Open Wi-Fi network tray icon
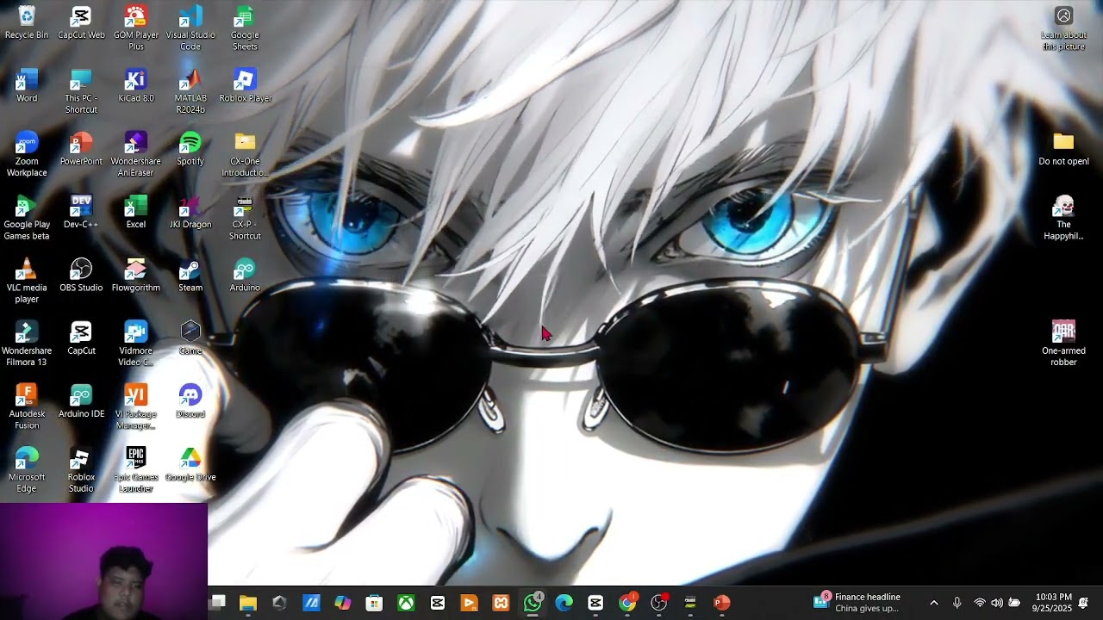Image resolution: width=1103 pixels, height=620 pixels. coord(979,603)
